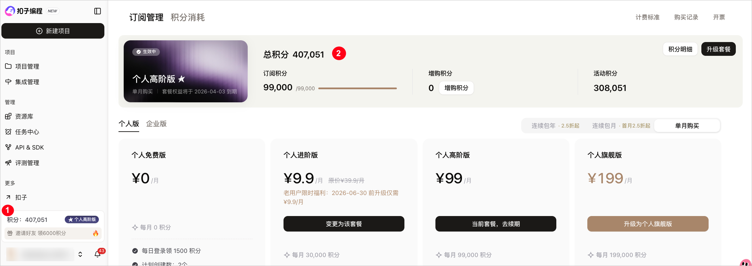Switch billing to 连续包年

(555, 126)
